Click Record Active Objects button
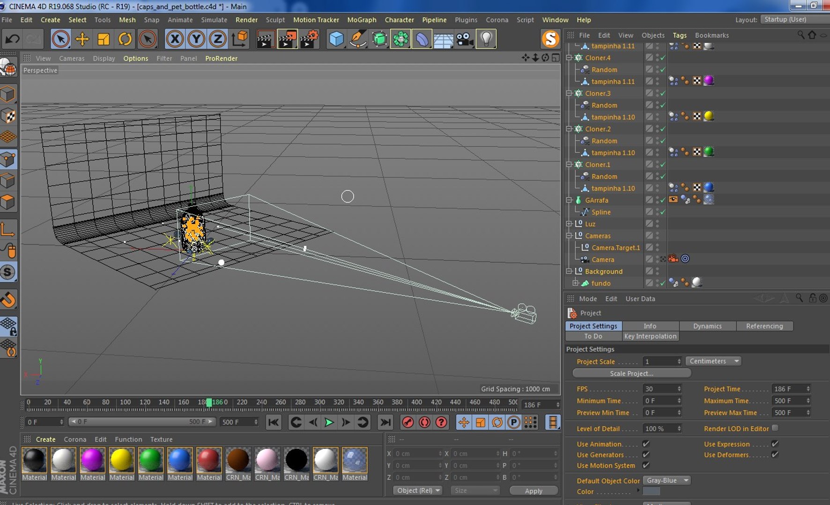The image size is (830, 505). coord(408,422)
